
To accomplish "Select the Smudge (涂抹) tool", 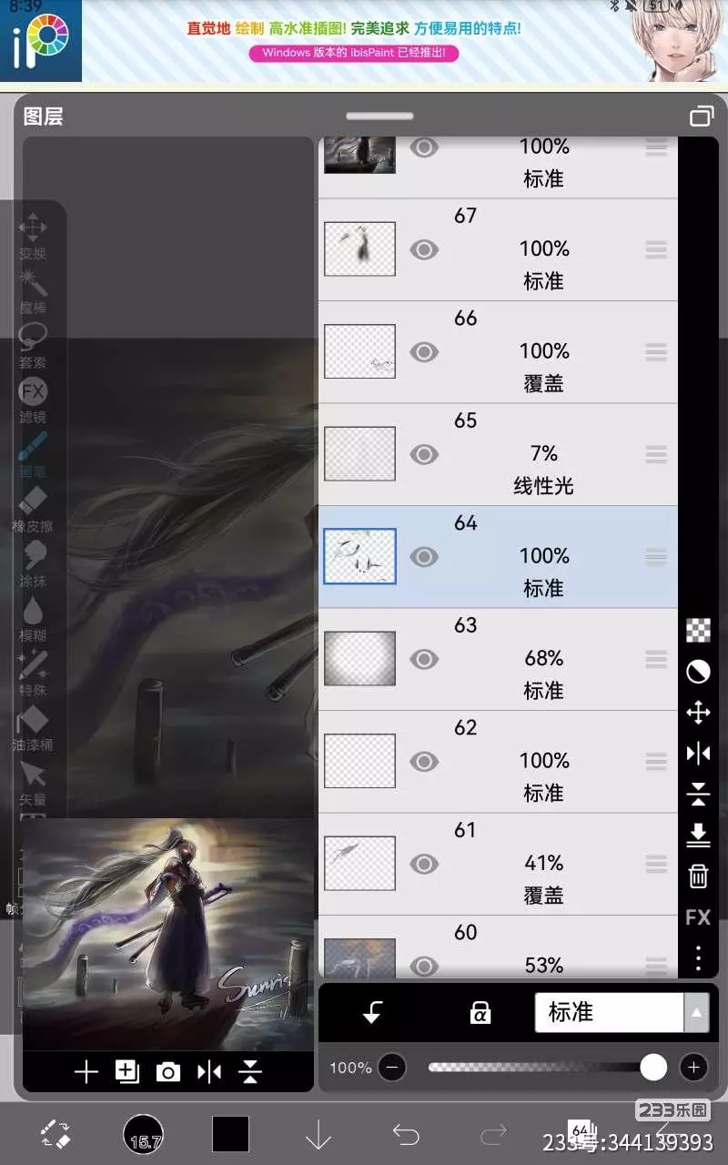I will point(33,562).
